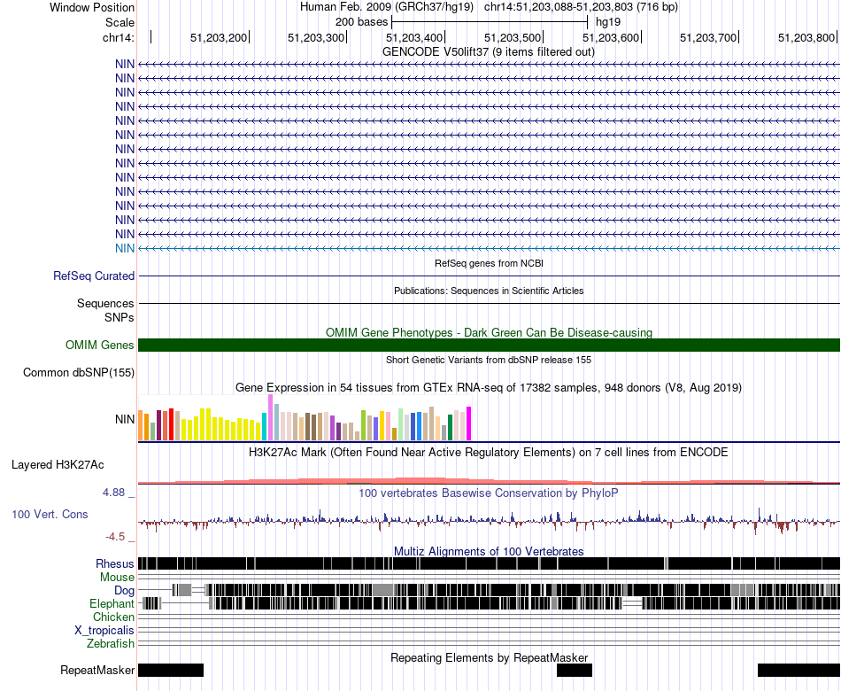Click the 51,203,300 ruler position
The image size is (841, 691).
click(316, 37)
